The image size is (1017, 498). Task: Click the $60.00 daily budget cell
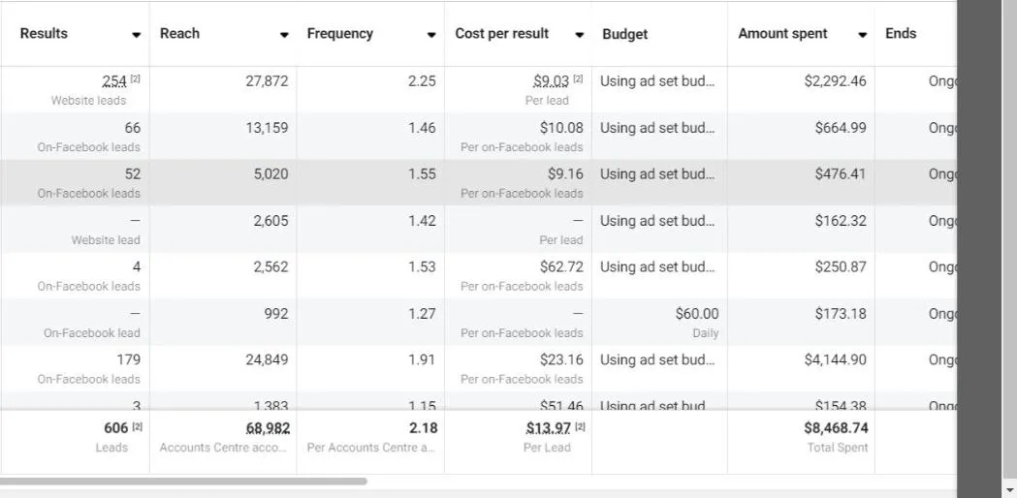pyautogui.click(x=696, y=314)
